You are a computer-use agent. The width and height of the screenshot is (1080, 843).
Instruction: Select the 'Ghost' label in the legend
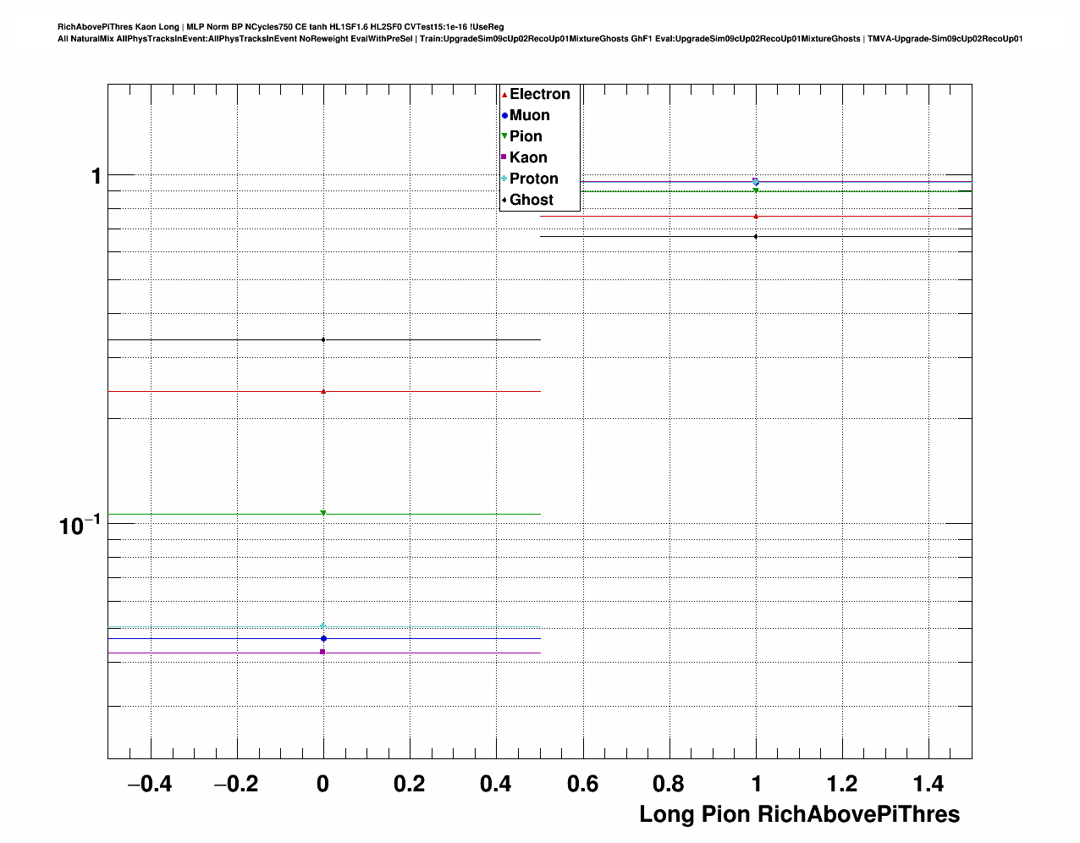click(531, 200)
